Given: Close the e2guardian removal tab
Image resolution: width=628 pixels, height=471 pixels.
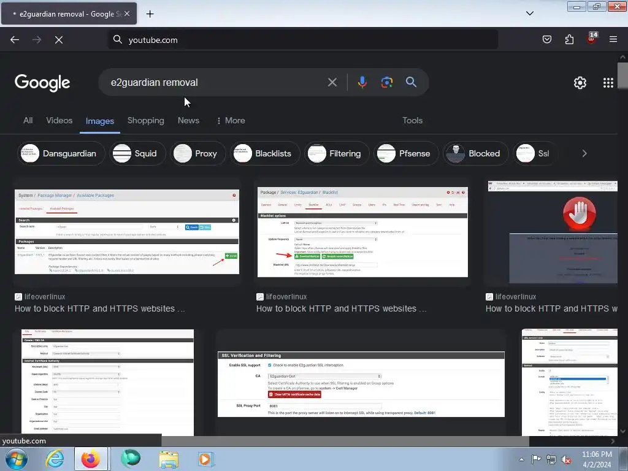Looking at the screenshot, I should (127, 13).
